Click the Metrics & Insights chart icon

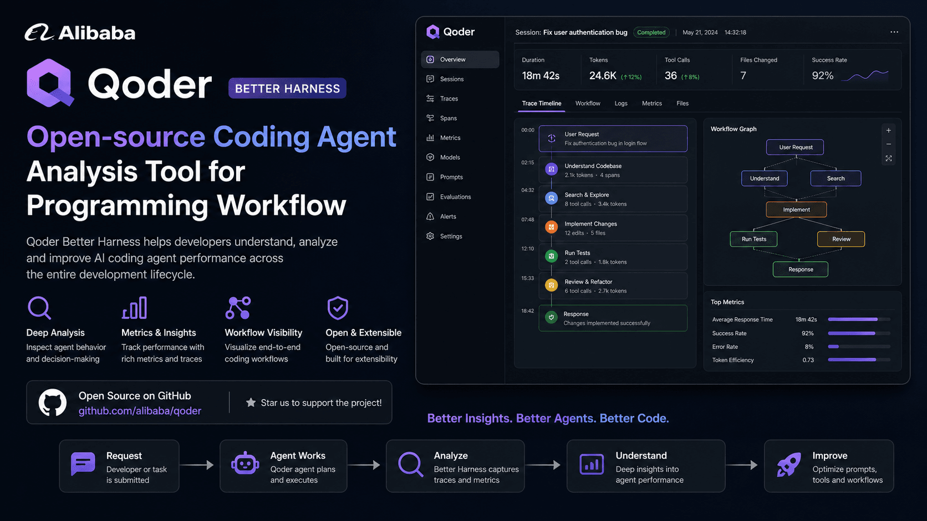pyautogui.click(x=135, y=308)
